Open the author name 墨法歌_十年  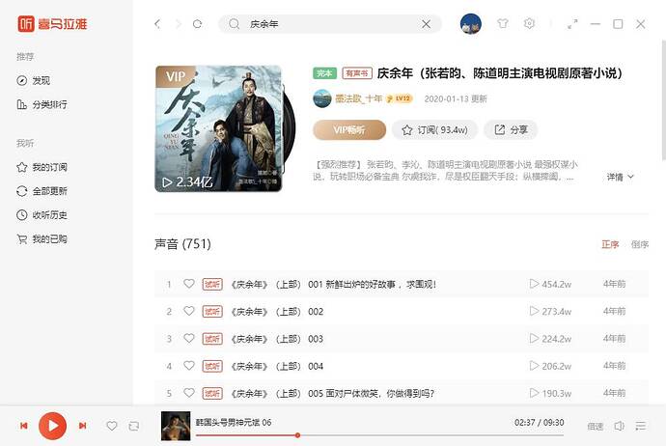[359, 98]
